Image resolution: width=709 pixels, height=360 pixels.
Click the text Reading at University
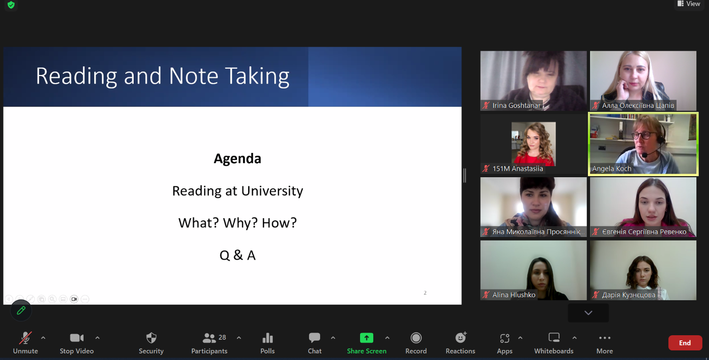point(238,191)
